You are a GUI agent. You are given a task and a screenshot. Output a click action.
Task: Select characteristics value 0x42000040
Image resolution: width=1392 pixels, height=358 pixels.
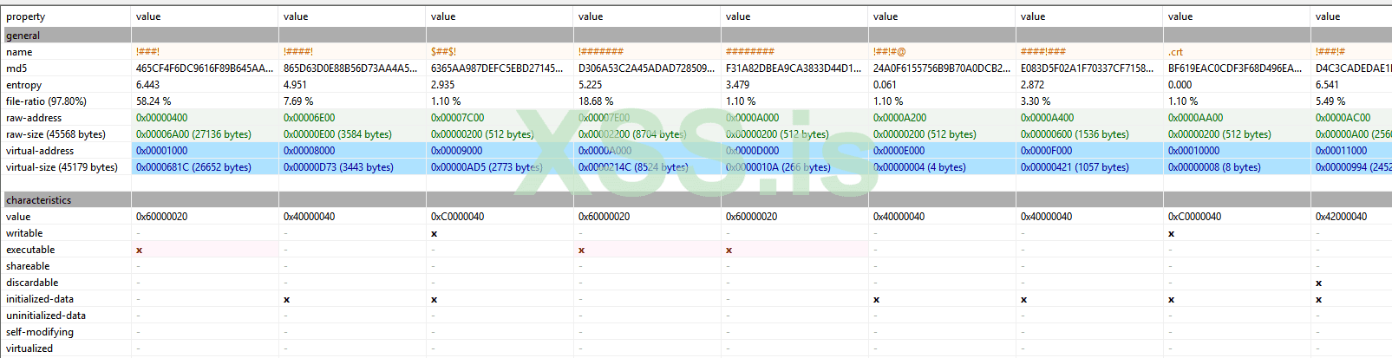1341,217
